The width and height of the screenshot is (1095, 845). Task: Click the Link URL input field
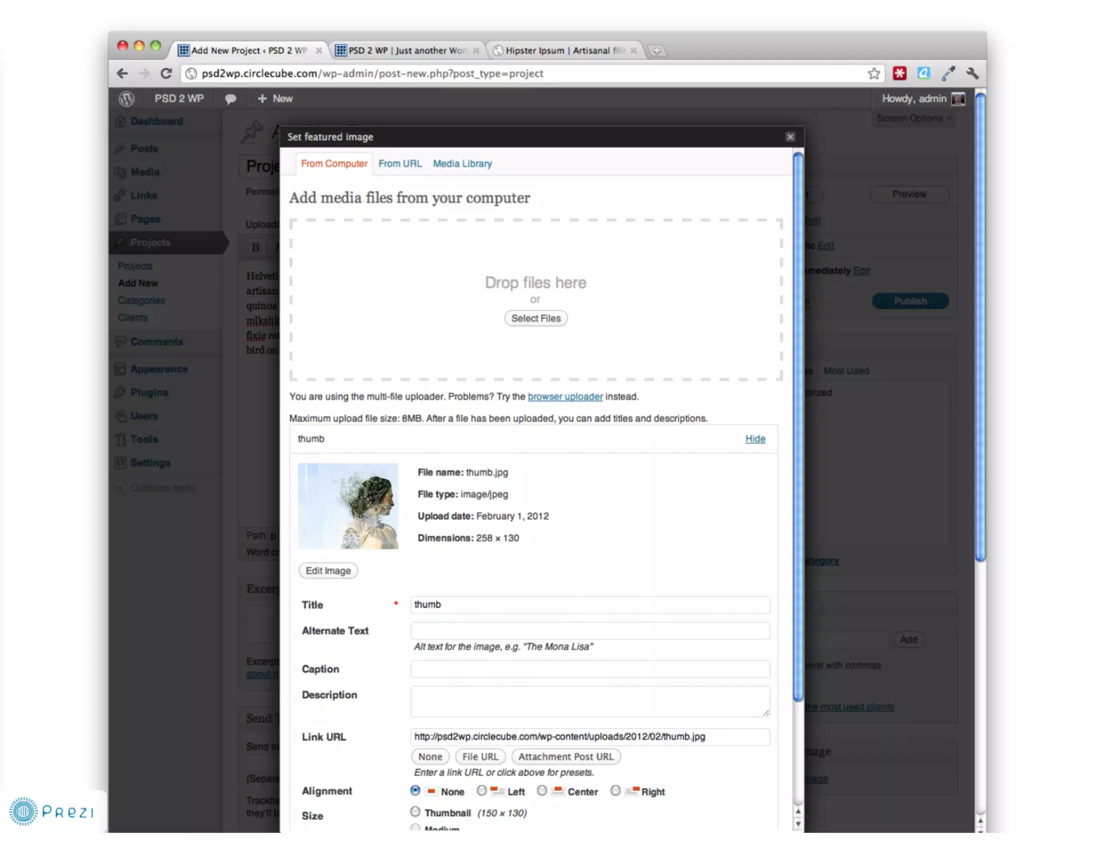(590, 737)
